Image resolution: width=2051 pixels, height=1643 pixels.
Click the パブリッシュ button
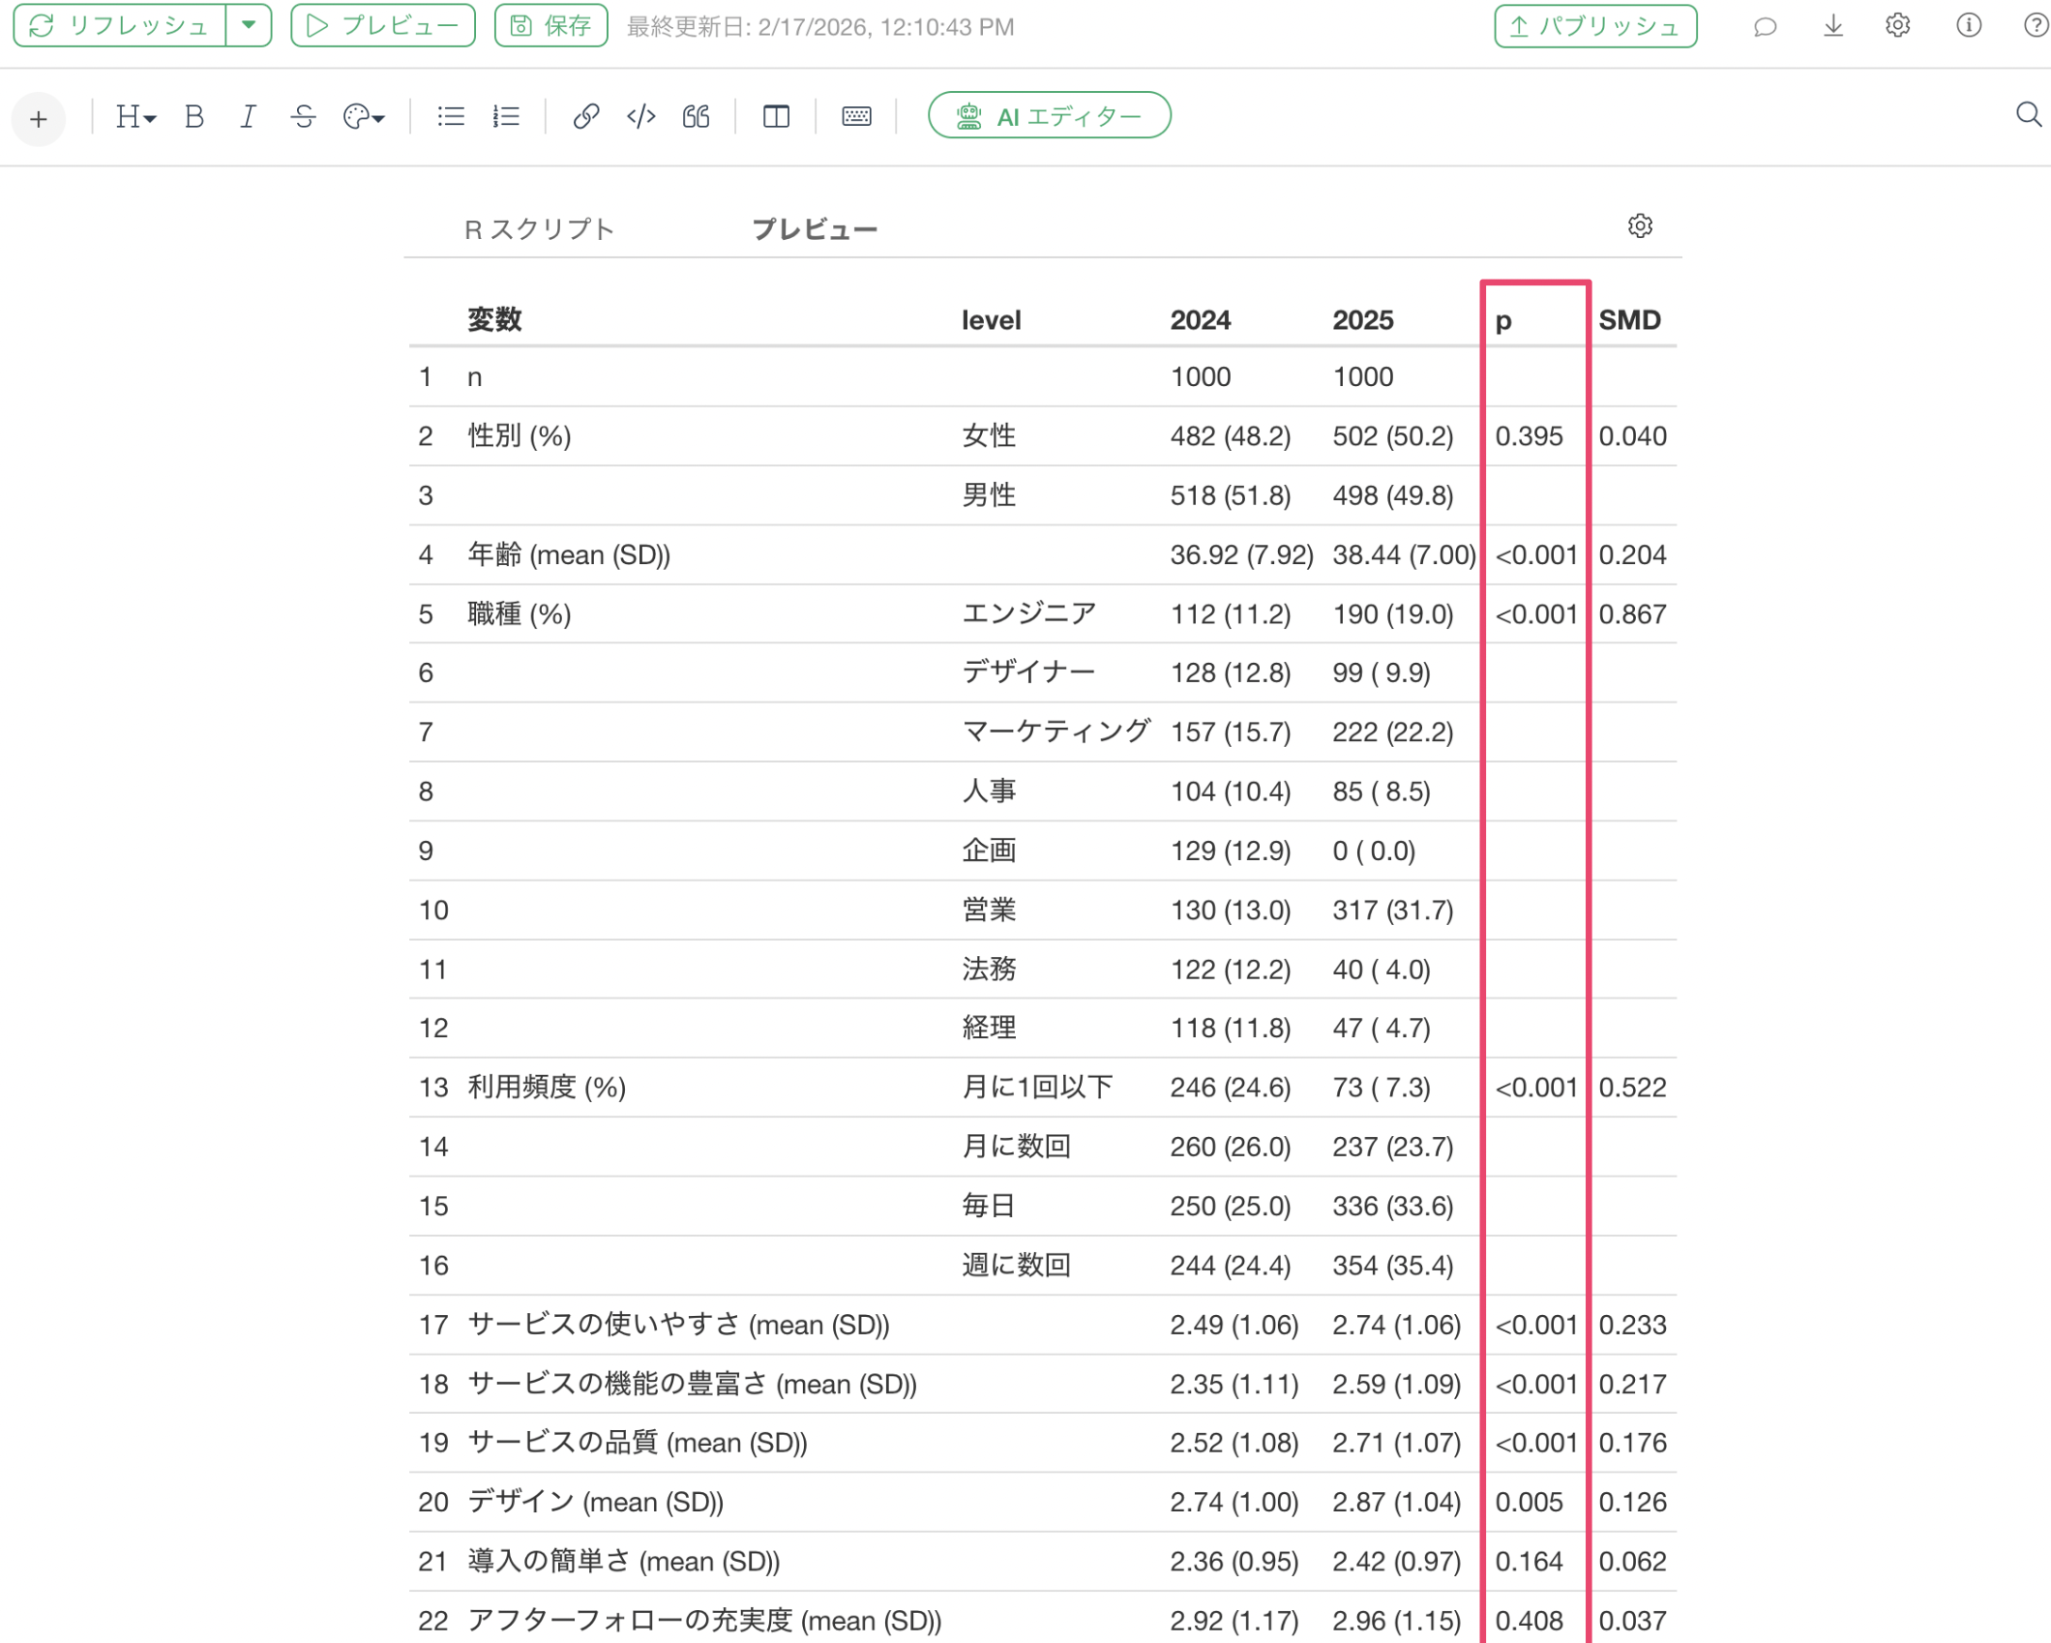pos(1594,26)
